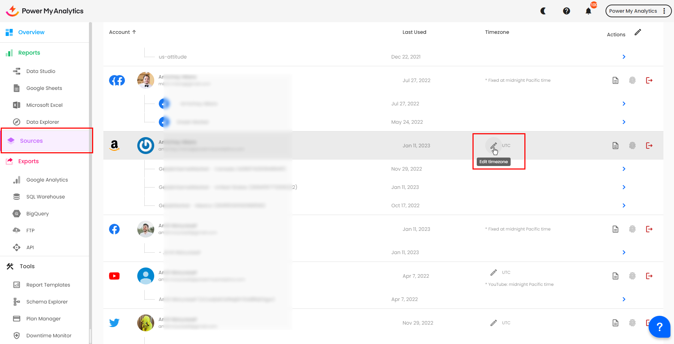
Task: Expand the us-attitude row chevron
Action: click(624, 57)
